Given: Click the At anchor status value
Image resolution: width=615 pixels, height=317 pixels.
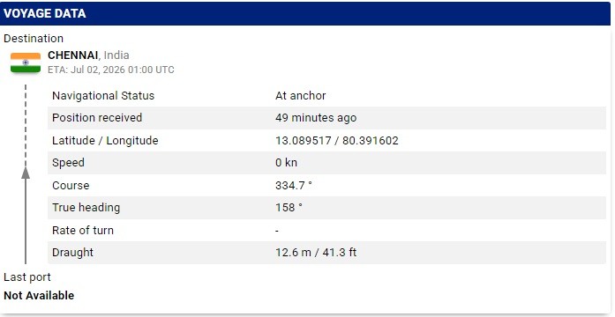Looking at the screenshot, I should 300,96.
